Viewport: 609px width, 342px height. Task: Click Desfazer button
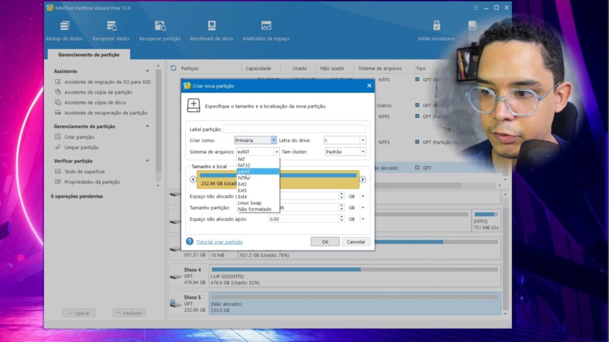pyautogui.click(x=129, y=313)
